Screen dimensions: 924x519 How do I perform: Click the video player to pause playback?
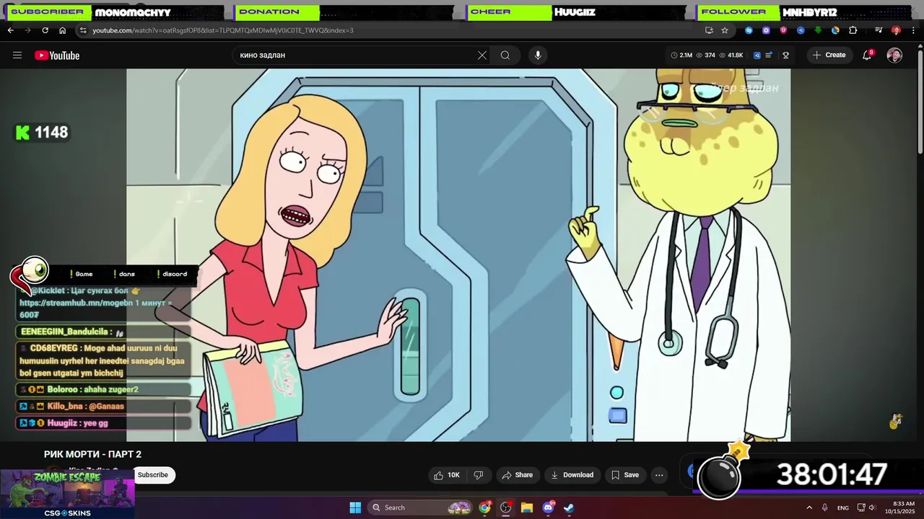(458, 254)
